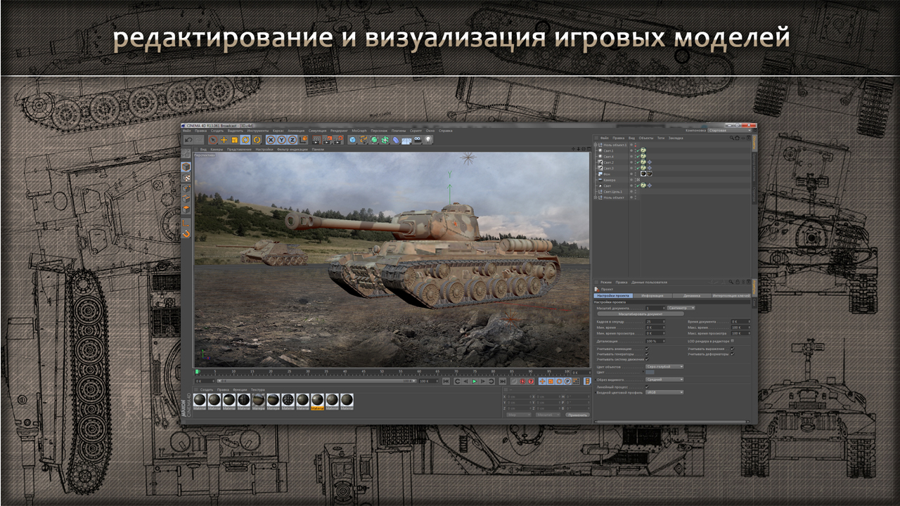The height and width of the screenshot is (506, 900).
Task: Open the MoGraph menu
Action: [359, 131]
